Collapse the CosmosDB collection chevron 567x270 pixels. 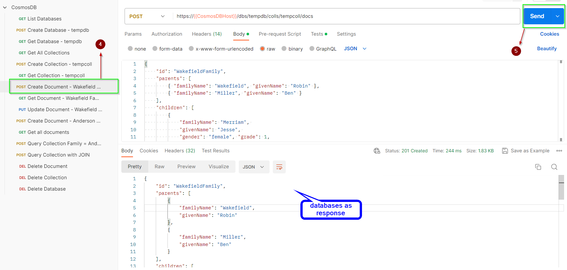click(x=5, y=7)
